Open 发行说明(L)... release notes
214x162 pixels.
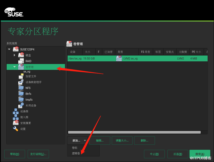38,154
